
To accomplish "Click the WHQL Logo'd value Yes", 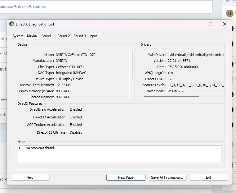I will (x=170, y=73).
